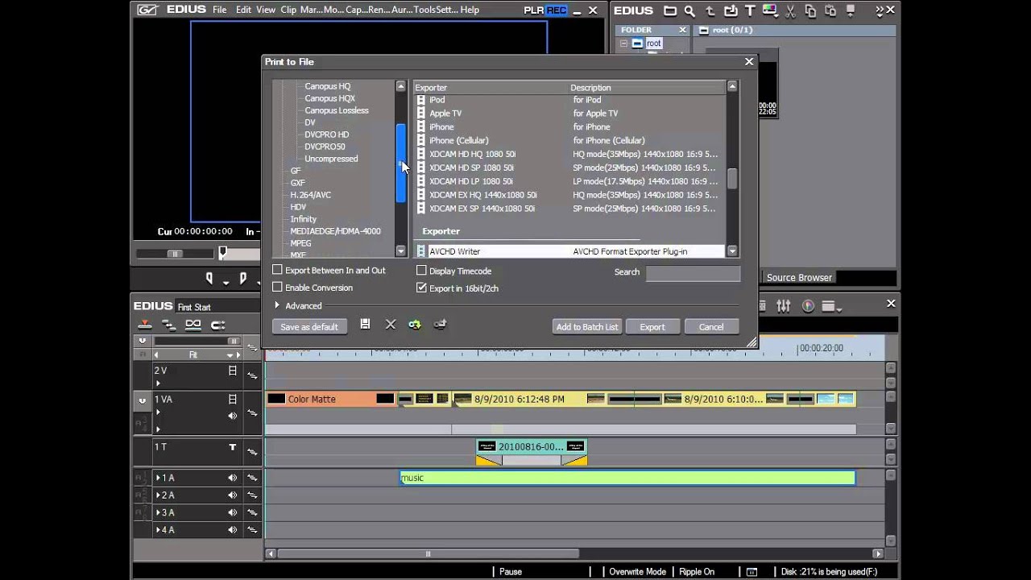Click the title T icon in bin toolbar
The image size is (1031, 580).
pyautogui.click(x=752, y=10)
